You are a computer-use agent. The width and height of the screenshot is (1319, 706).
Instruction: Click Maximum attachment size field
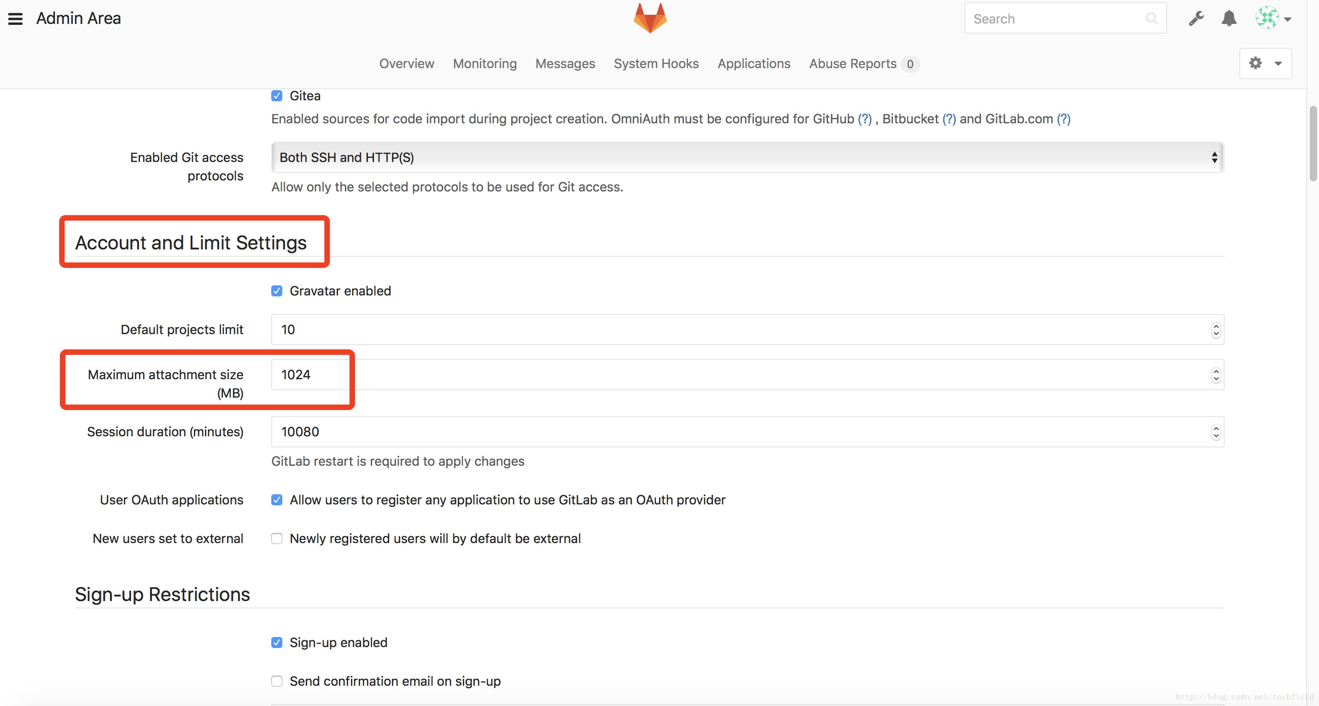[747, 375]
